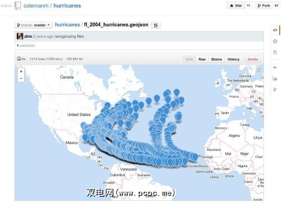The width and height of the screenshot is (281, 203).
Task: Click the '1 contributor' text
Action: click(x=26, y=46)
